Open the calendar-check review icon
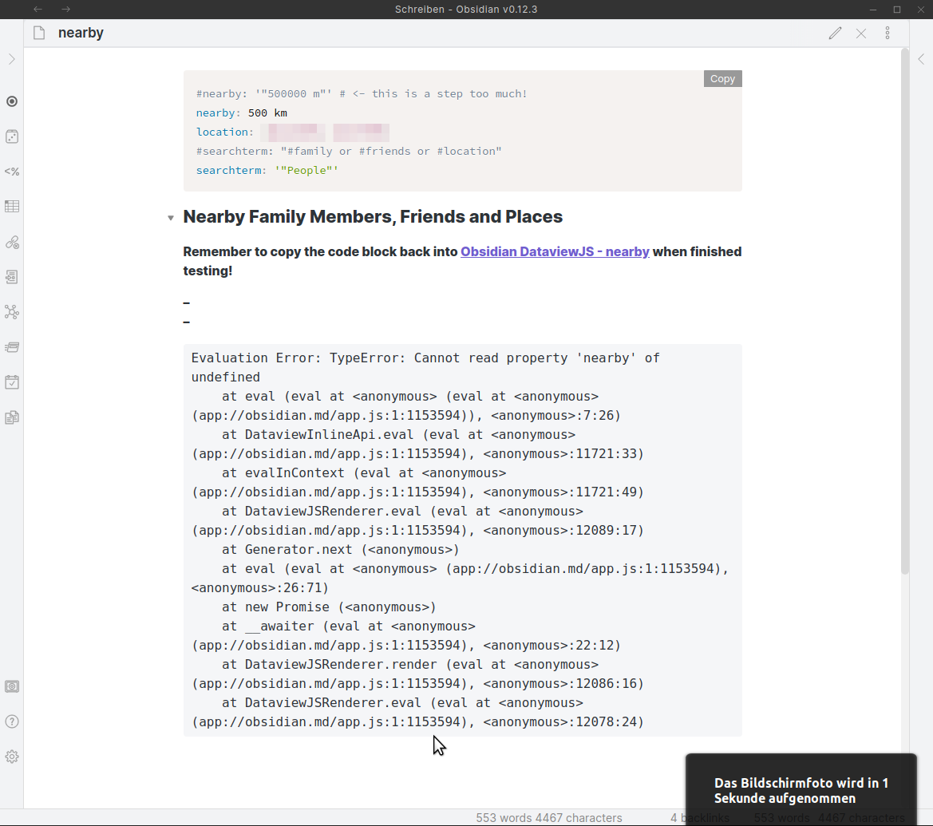The image size is (933, 826). pyautogui.click(x=12, y=382)
